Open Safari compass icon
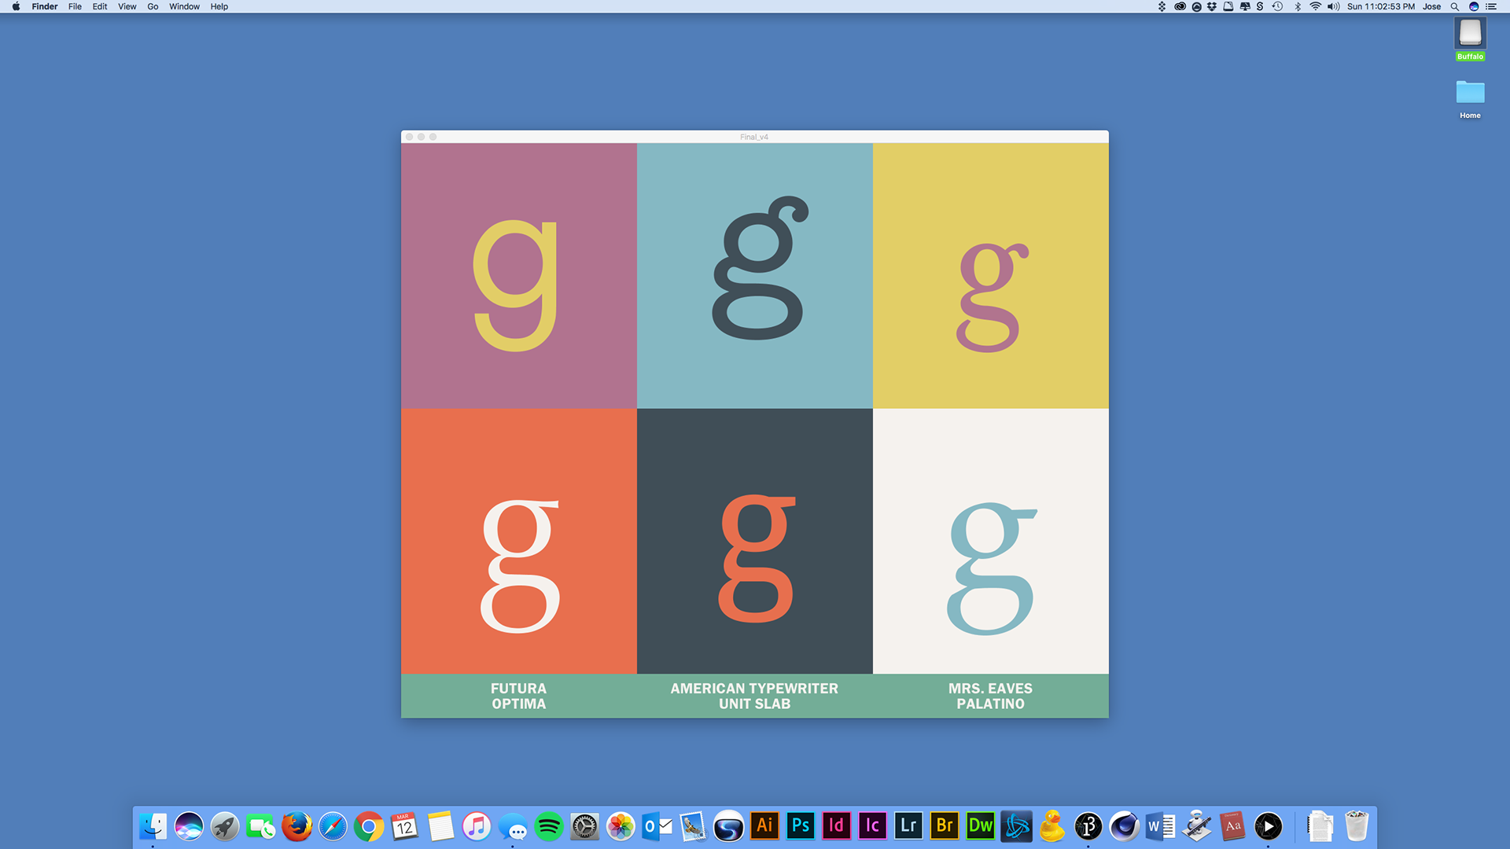Screen dimensions: 1510x849 [333, 826]
